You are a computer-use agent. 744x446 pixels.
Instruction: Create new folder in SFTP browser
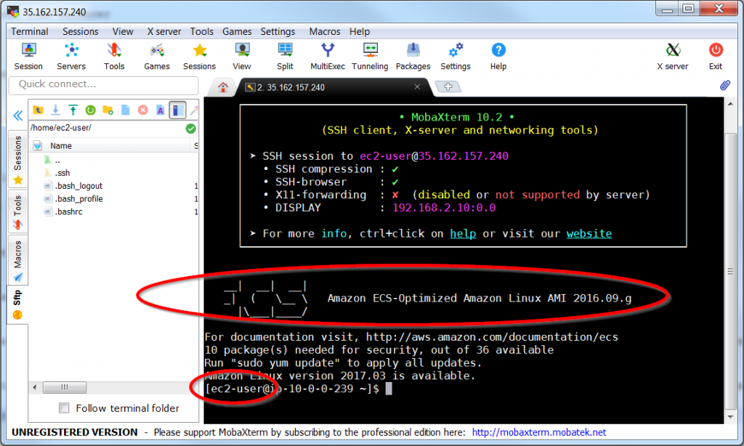[x=108, y=110]
